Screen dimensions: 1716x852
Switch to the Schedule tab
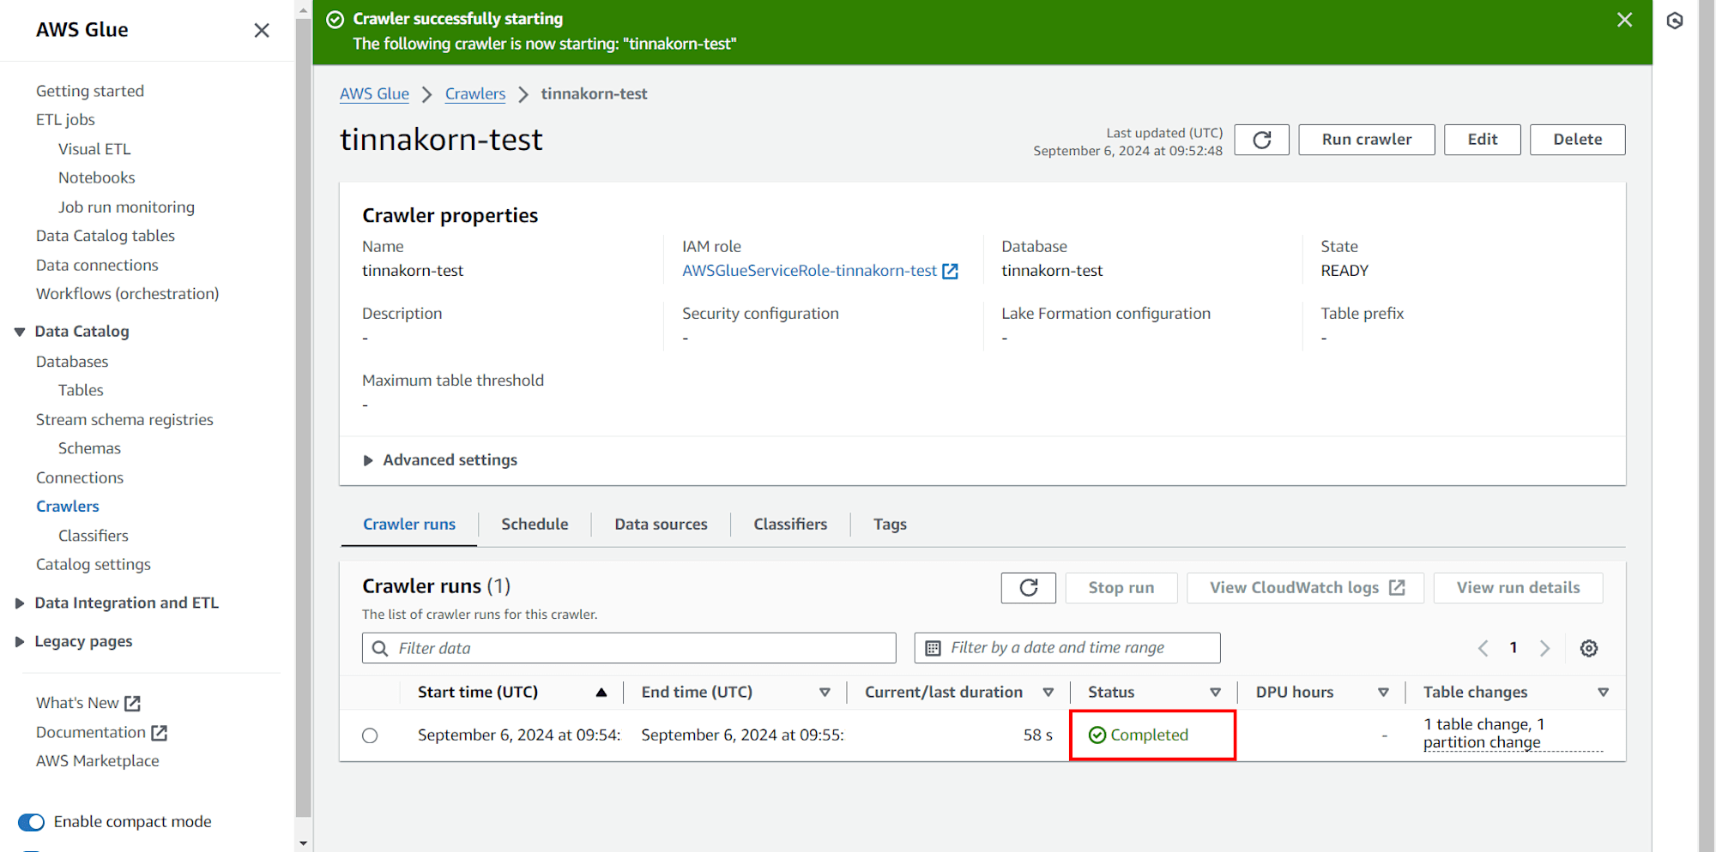[535, 525]
